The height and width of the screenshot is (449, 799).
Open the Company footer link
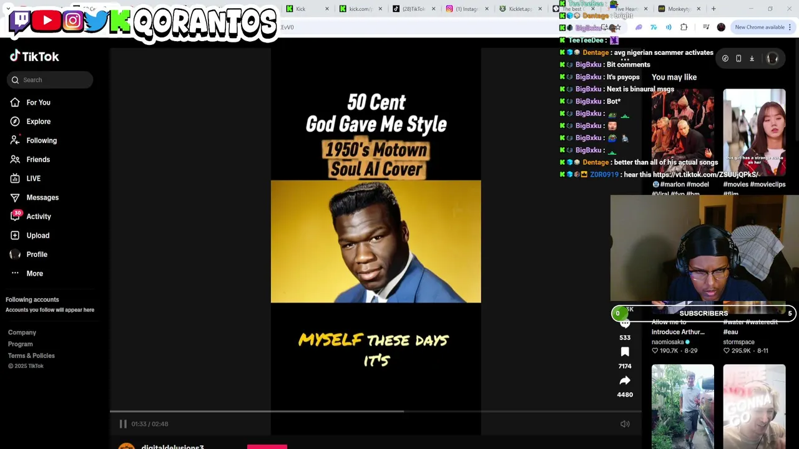(22, 332)
